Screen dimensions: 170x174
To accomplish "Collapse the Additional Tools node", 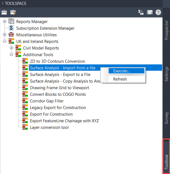I will [11, 54].
